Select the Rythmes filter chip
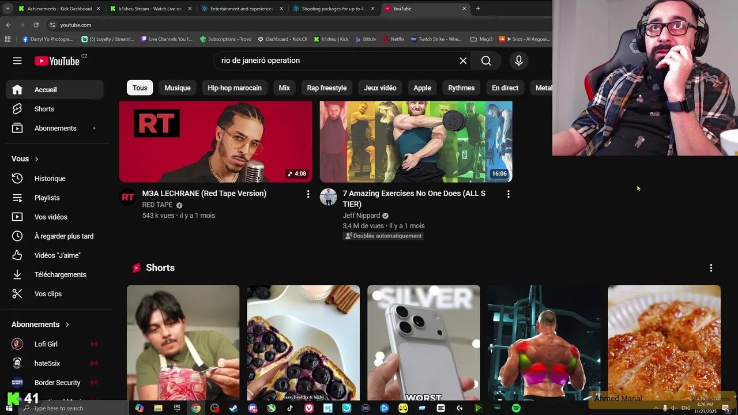Screen dimensions: 738x415 click(461, 88)
